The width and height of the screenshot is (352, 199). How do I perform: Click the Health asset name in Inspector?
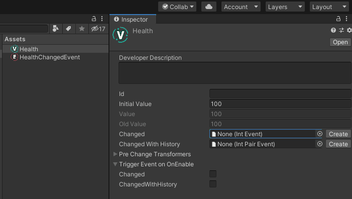click(x=143, y=31)
